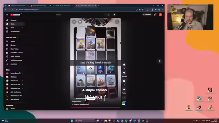Go to previous Short with up arrow
The image size is (219, 123).
tap(159, 61)
